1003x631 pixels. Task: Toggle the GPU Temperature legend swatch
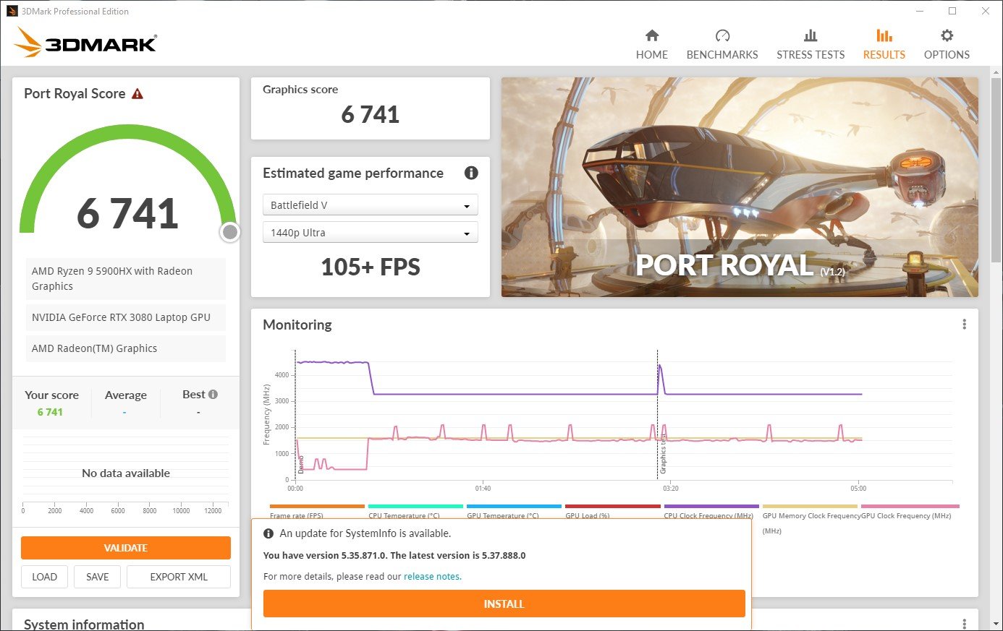click(514, 507)
